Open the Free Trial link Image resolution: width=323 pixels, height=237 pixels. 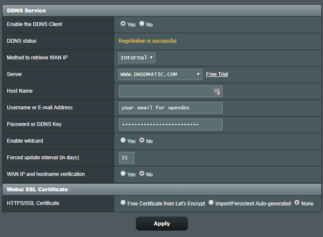point(217,74)
